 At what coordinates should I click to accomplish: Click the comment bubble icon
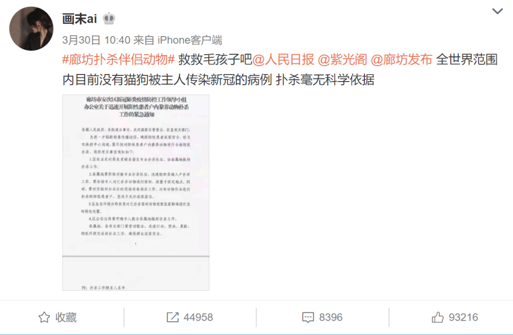pos(308,317)
